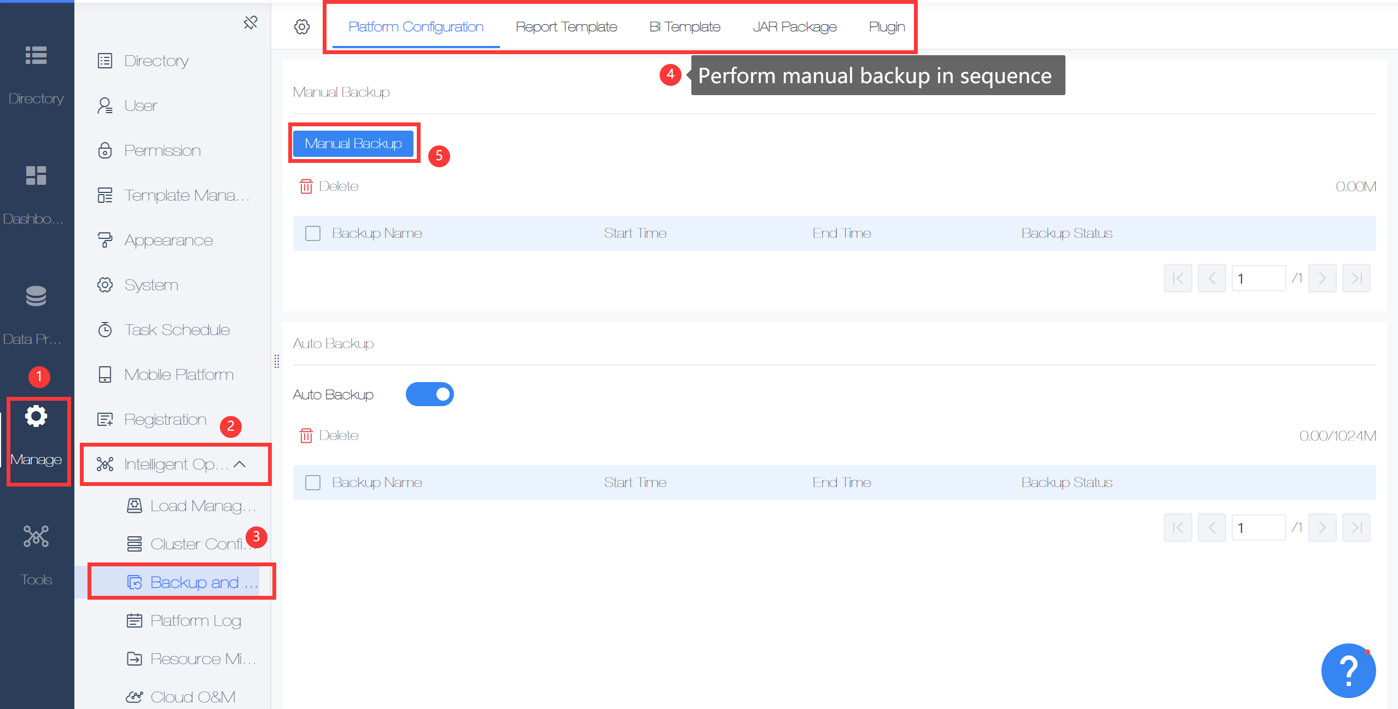1398x709 pixels.
Task: Click the Mobile Platform tablet icon
Action: [x=105, y=374]
